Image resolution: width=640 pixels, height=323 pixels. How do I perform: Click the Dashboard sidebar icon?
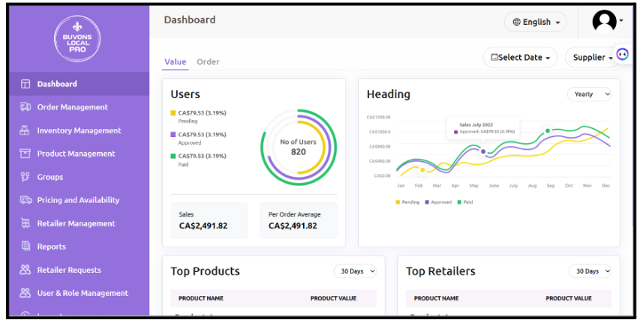[x=26, y=84]
